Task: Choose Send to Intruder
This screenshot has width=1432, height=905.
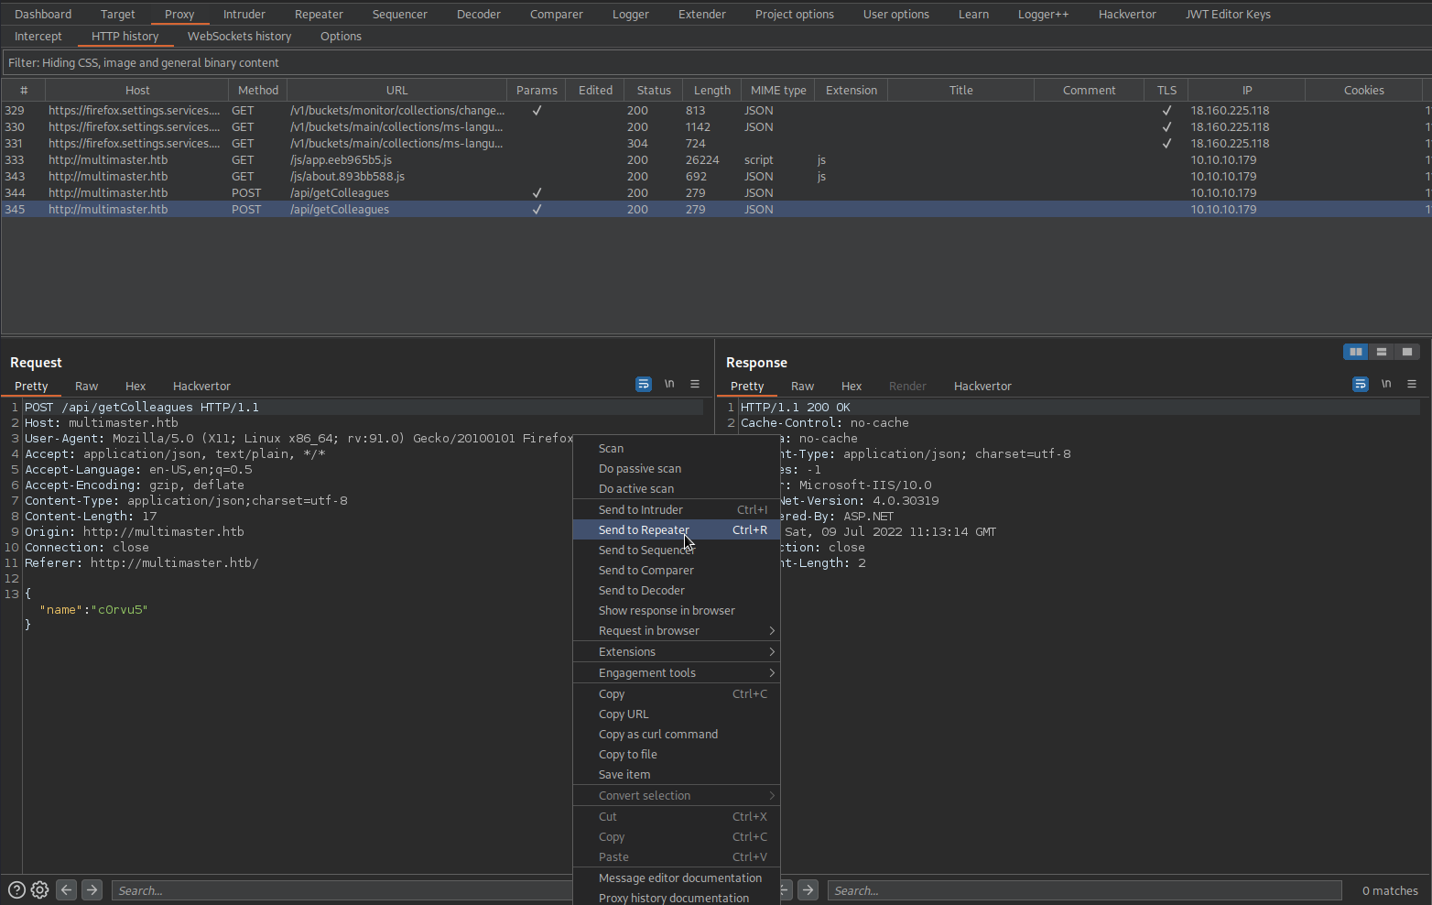Action: pos(676,509)
